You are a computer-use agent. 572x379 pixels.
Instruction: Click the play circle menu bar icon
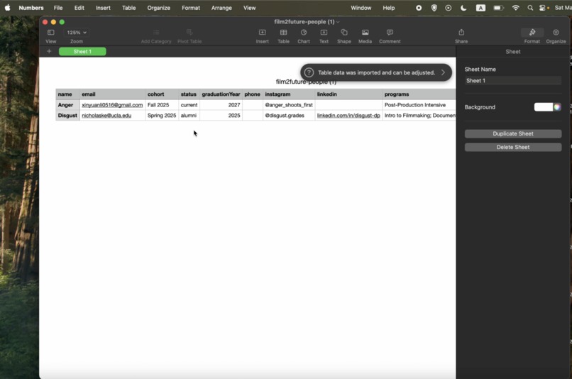coord(449,8)
